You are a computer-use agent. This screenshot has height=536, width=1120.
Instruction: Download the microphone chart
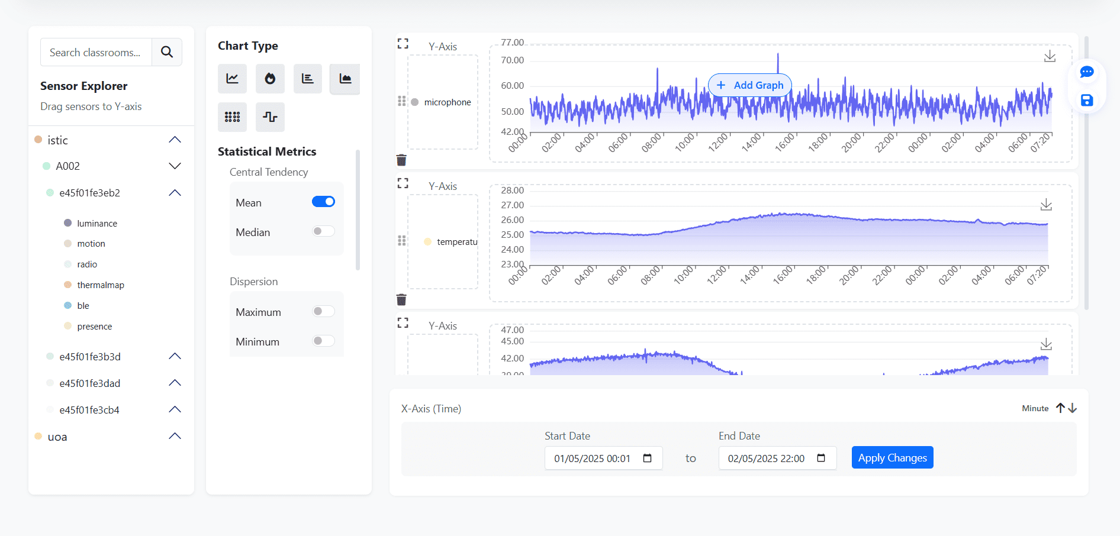click(1050, 56)
